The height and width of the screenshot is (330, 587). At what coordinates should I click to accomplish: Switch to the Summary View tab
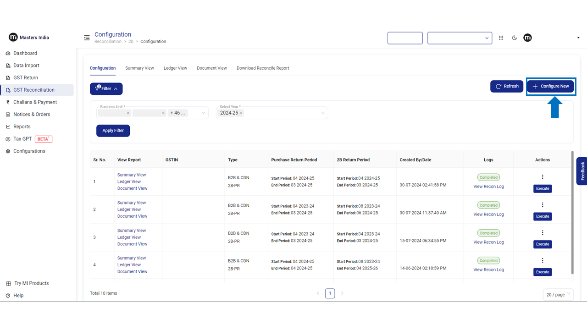pyautogui.click(x=139, y=68)
